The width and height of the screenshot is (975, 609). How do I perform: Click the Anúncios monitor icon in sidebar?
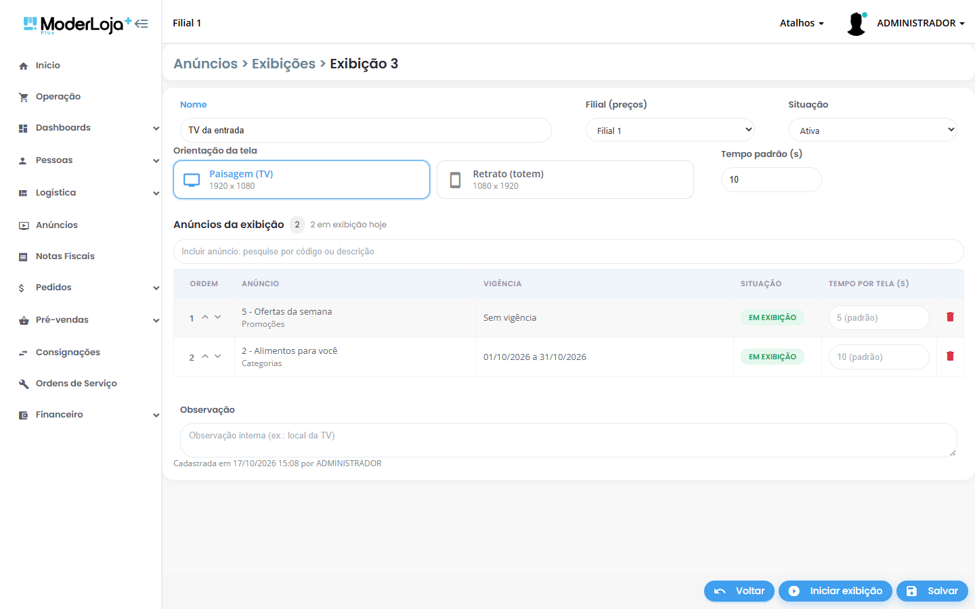click(x=23, y=225)
